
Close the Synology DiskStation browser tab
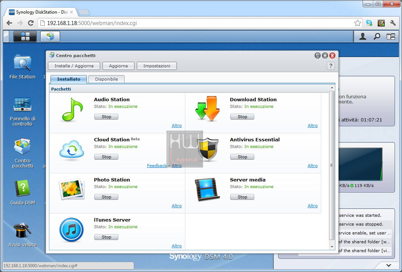(x=71, y=12)
